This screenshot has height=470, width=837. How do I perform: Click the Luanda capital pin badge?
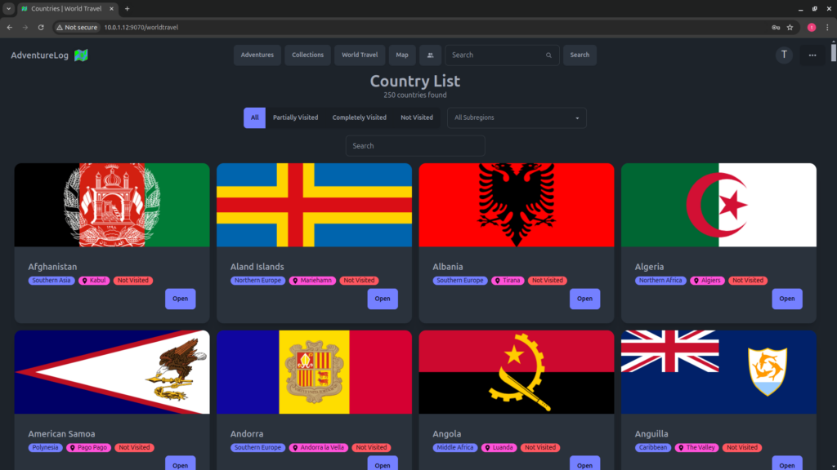point(499,448)
